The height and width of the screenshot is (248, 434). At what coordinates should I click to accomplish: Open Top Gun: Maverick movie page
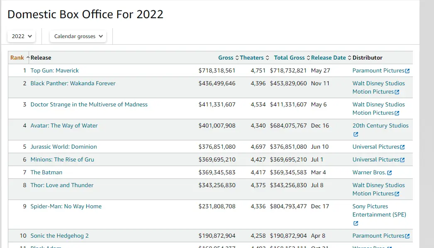tap(54, 70)
